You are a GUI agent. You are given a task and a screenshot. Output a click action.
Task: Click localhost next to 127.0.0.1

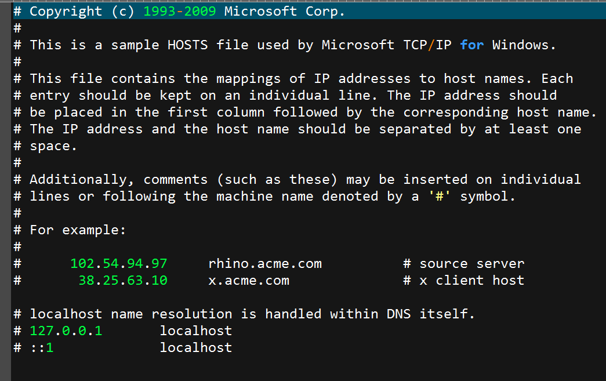[196, 331]
